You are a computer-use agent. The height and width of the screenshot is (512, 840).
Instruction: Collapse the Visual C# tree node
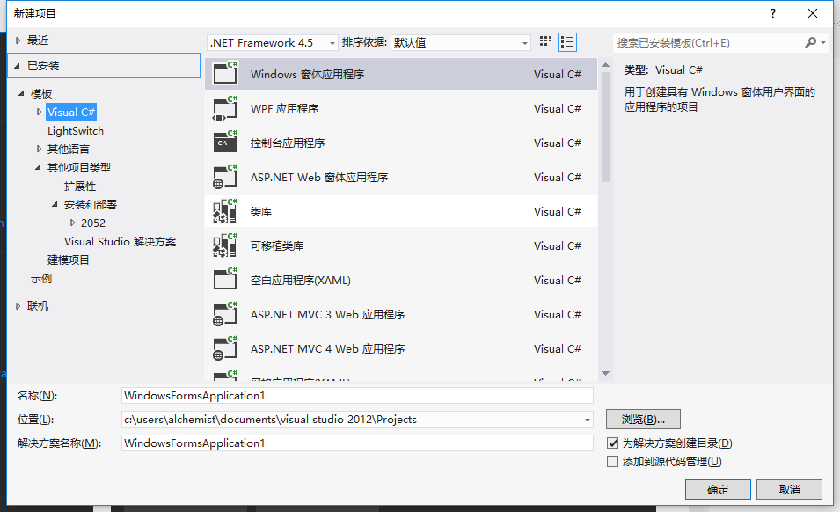[x=37, y=112]
